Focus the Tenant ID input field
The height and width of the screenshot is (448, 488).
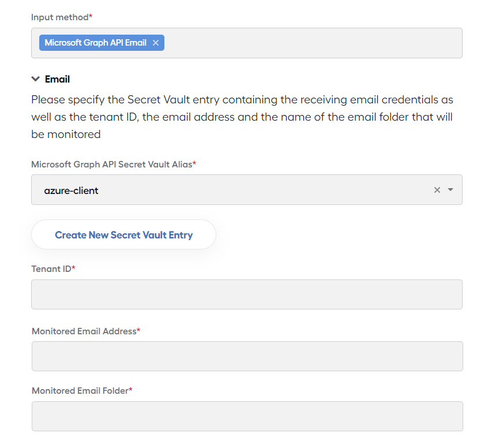click(x=247, y=294)
